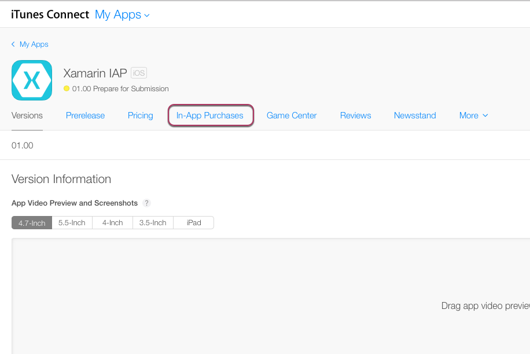Viewport: 530px width, 354px height.
Task: Click the Xamarin IAP app name
Action: click(95, 73)
